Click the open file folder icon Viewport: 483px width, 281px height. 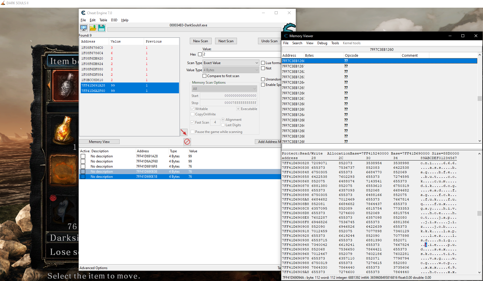tap(93, 28)
